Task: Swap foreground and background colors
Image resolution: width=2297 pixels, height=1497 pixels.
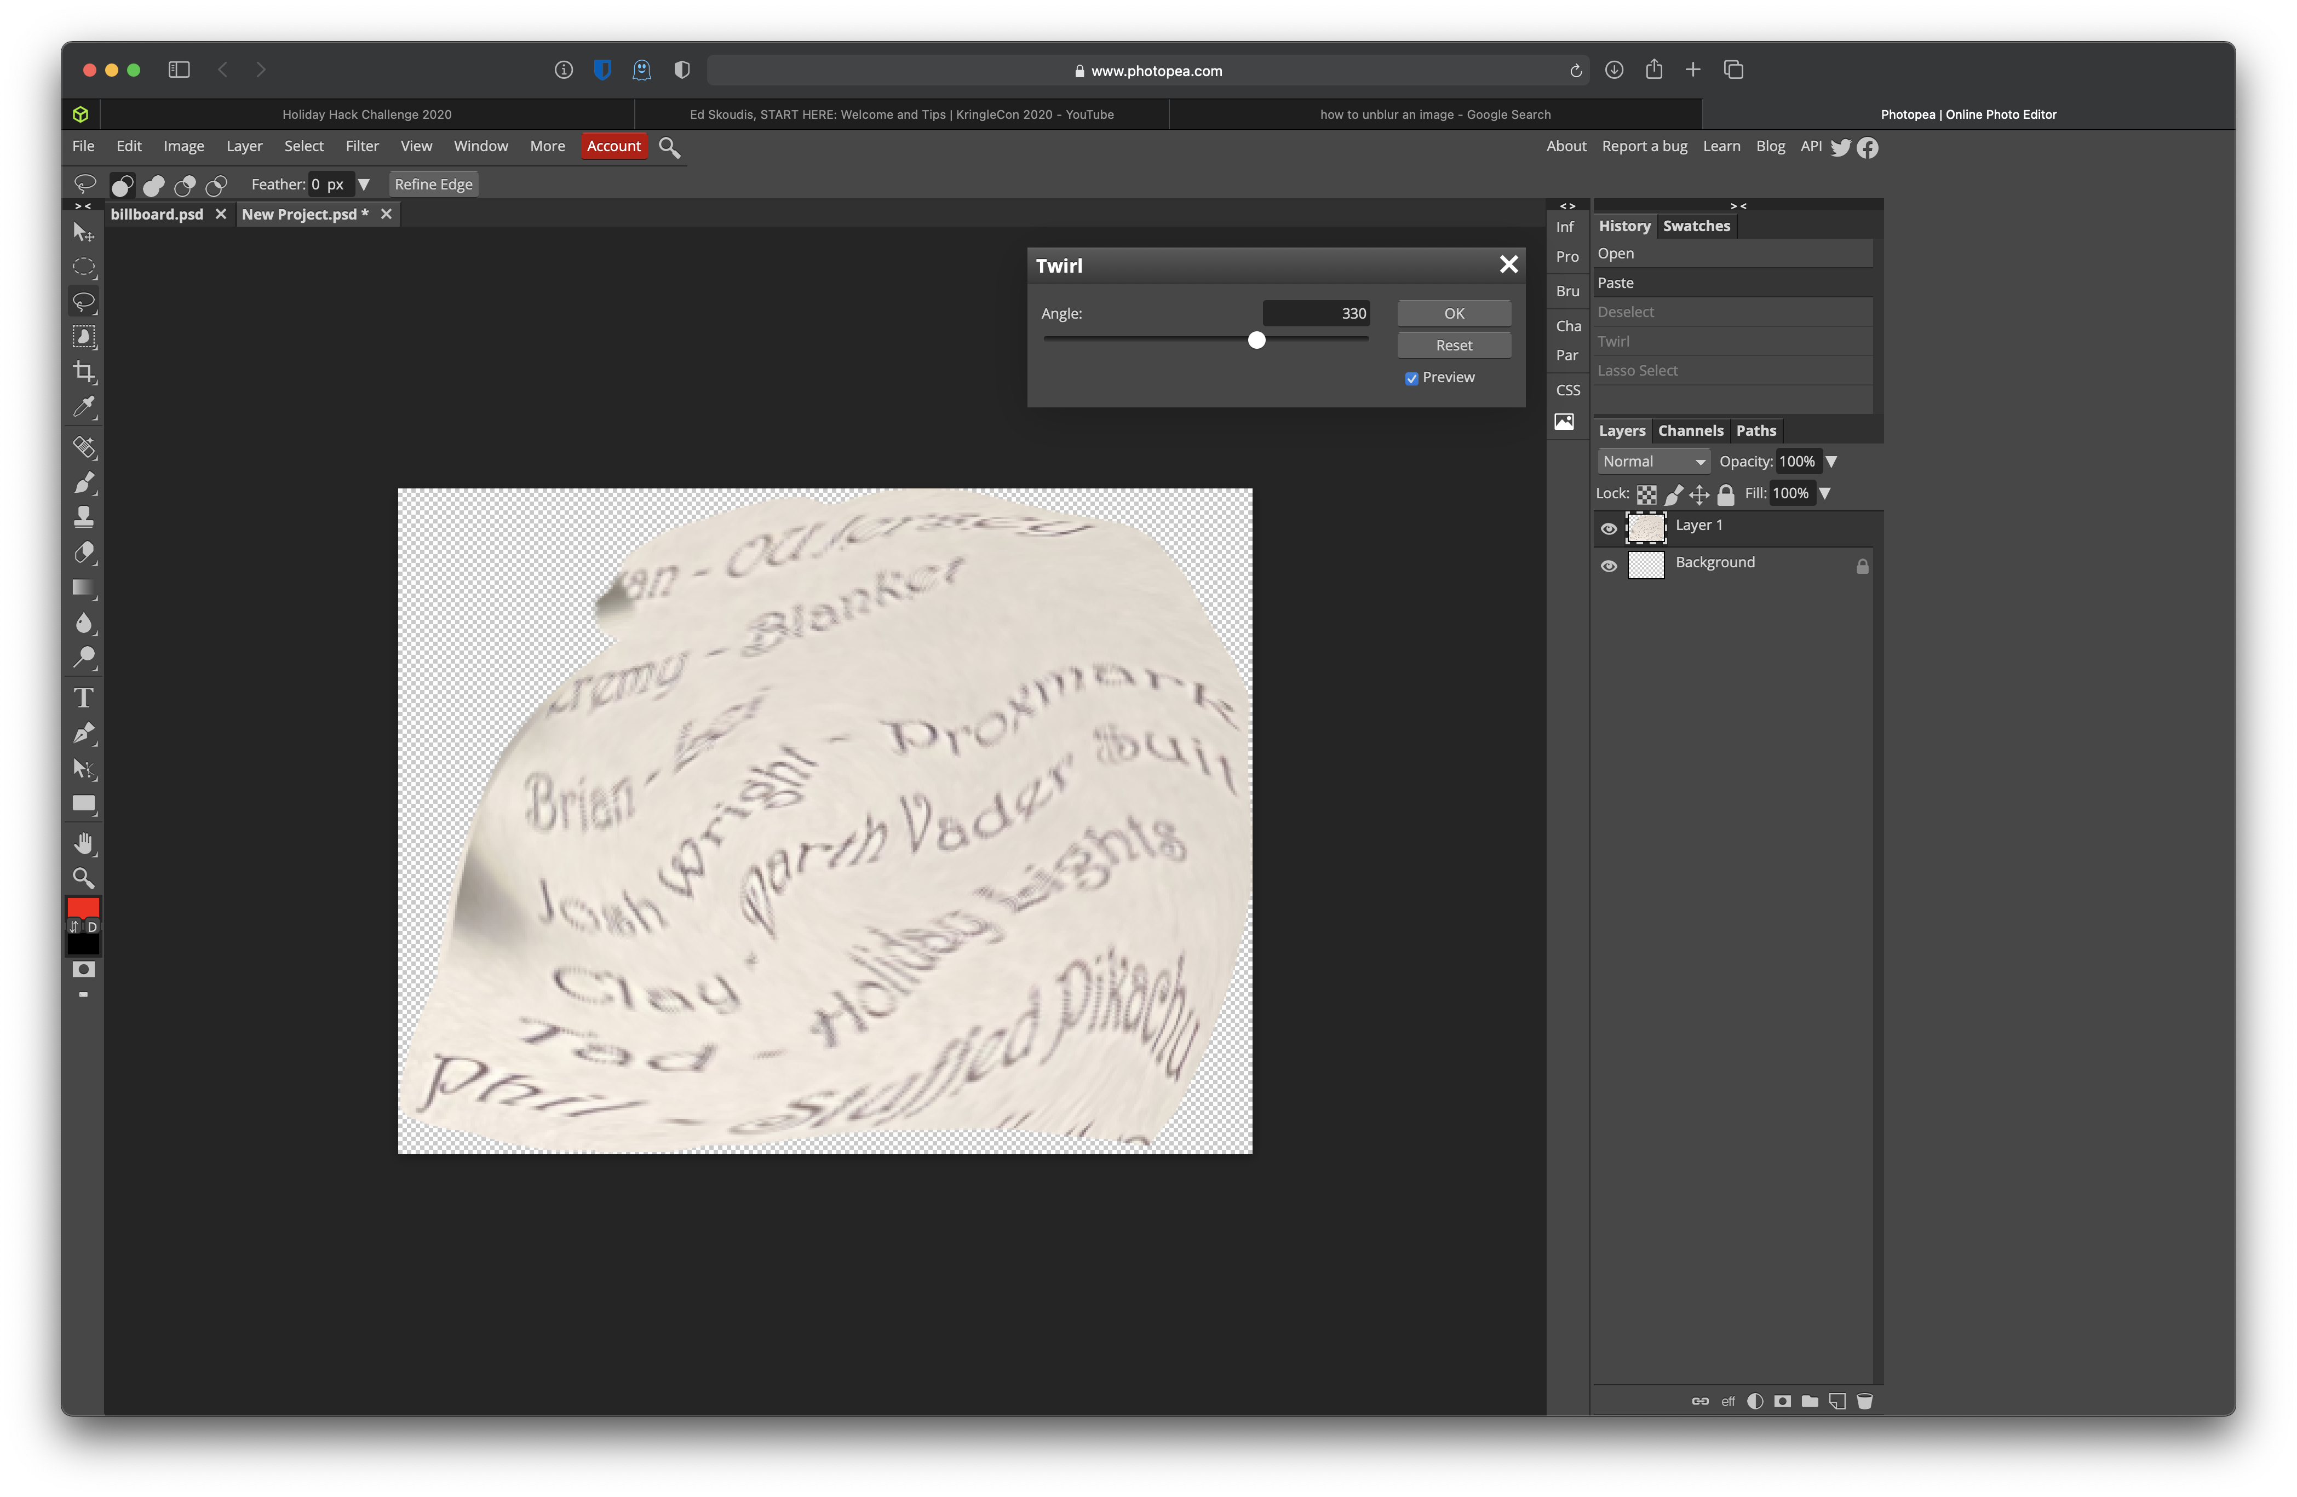Action: tap(74, 926)
